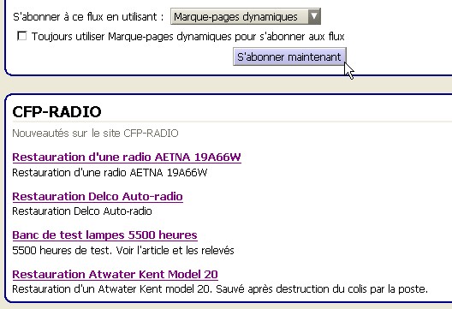Click description text 5500 heures de test
This screenshot has width=452, height=309.
(x=62, y=250)
